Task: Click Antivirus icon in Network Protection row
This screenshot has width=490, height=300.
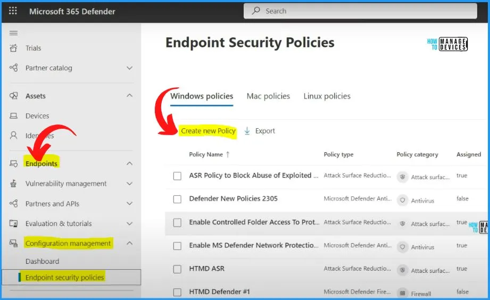Action: coord(403,247)
